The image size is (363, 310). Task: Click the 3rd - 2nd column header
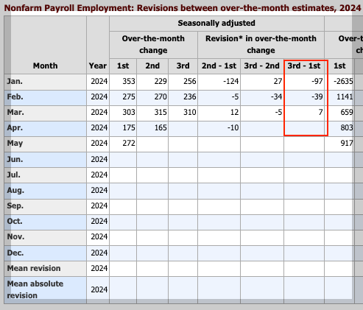click(262, 66)
